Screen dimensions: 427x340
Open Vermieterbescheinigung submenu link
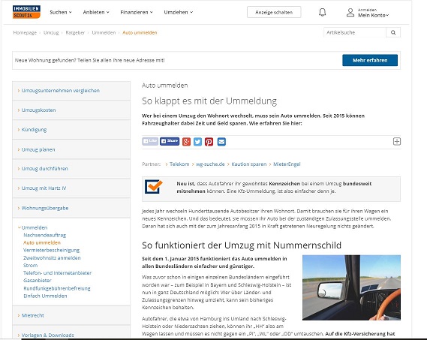[52, 250]
